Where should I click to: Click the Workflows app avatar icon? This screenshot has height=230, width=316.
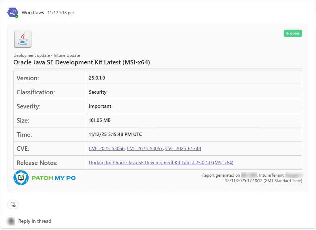[12, 12]
